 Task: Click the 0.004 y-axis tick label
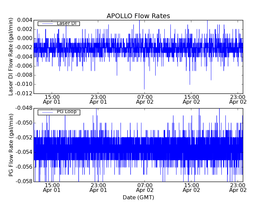click(x=25, y=20)
